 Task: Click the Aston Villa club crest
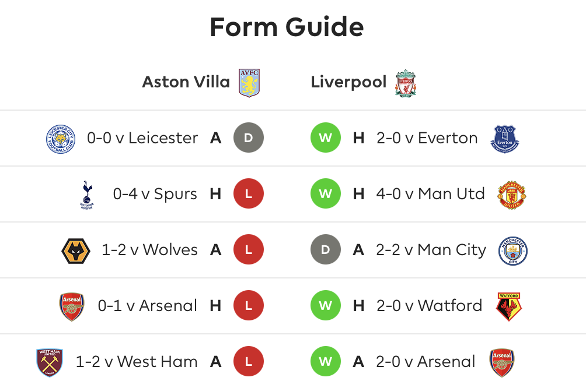click(x=249, y=83)
